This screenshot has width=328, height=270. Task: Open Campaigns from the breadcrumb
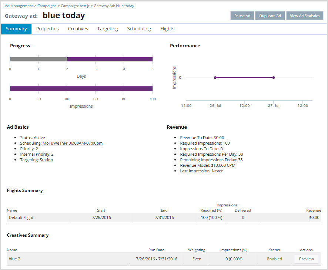tap(47, 6)
